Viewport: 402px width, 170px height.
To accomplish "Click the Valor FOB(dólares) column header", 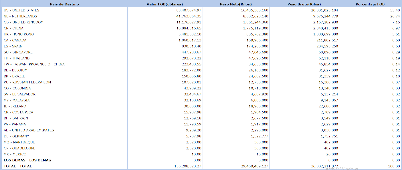I will [165, 4].
